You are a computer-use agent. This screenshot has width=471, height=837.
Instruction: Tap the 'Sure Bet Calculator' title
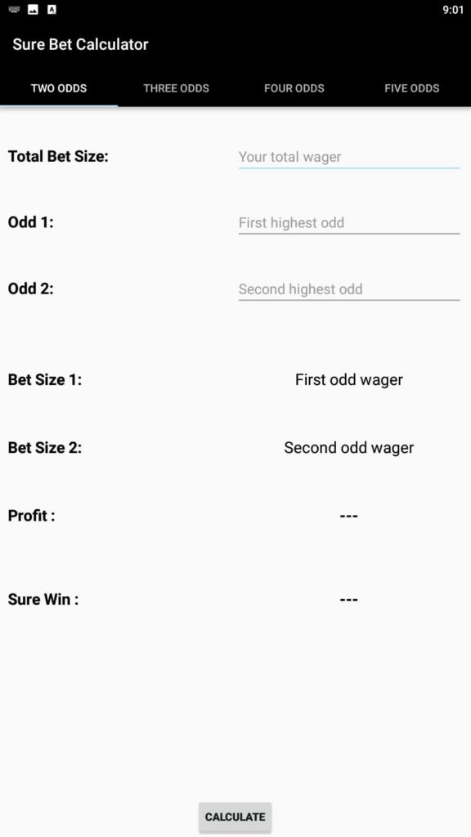coord(81,44)
